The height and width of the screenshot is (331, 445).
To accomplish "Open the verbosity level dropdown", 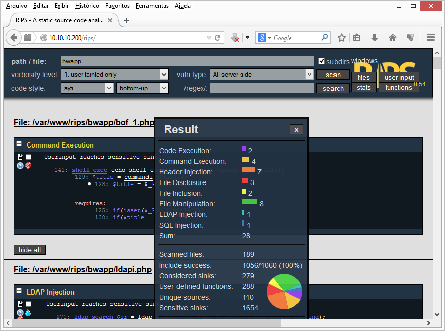I will click(115, 75).
